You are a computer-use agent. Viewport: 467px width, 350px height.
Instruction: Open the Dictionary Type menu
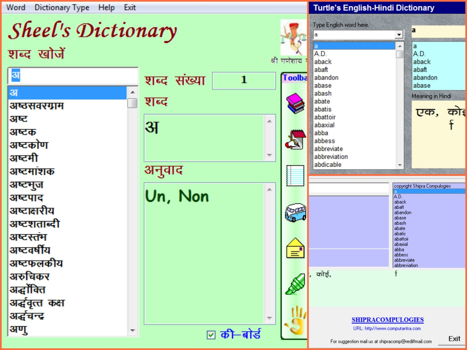(x=62, y=7)
